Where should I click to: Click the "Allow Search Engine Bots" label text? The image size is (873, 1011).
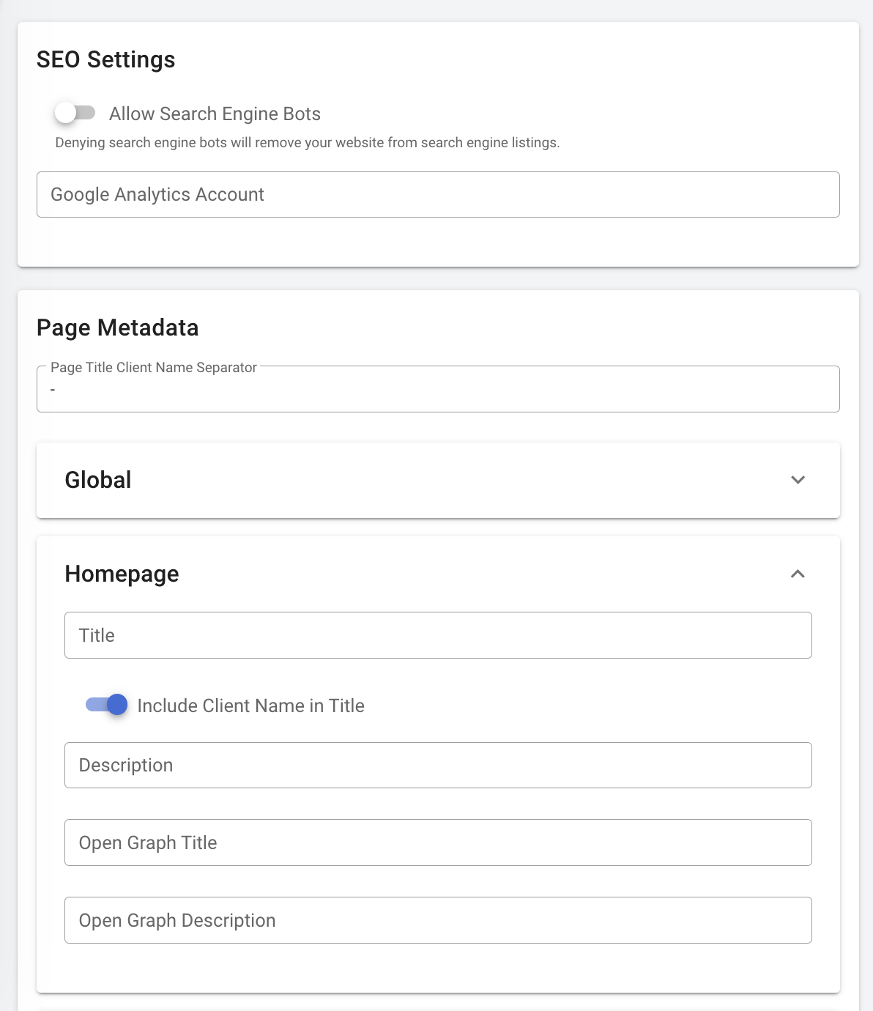pos(215,114)
